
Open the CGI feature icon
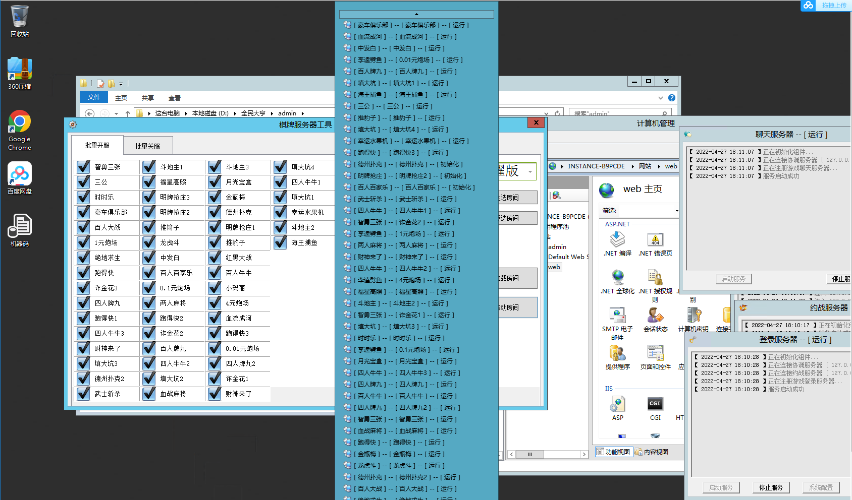tap(655, 404)
